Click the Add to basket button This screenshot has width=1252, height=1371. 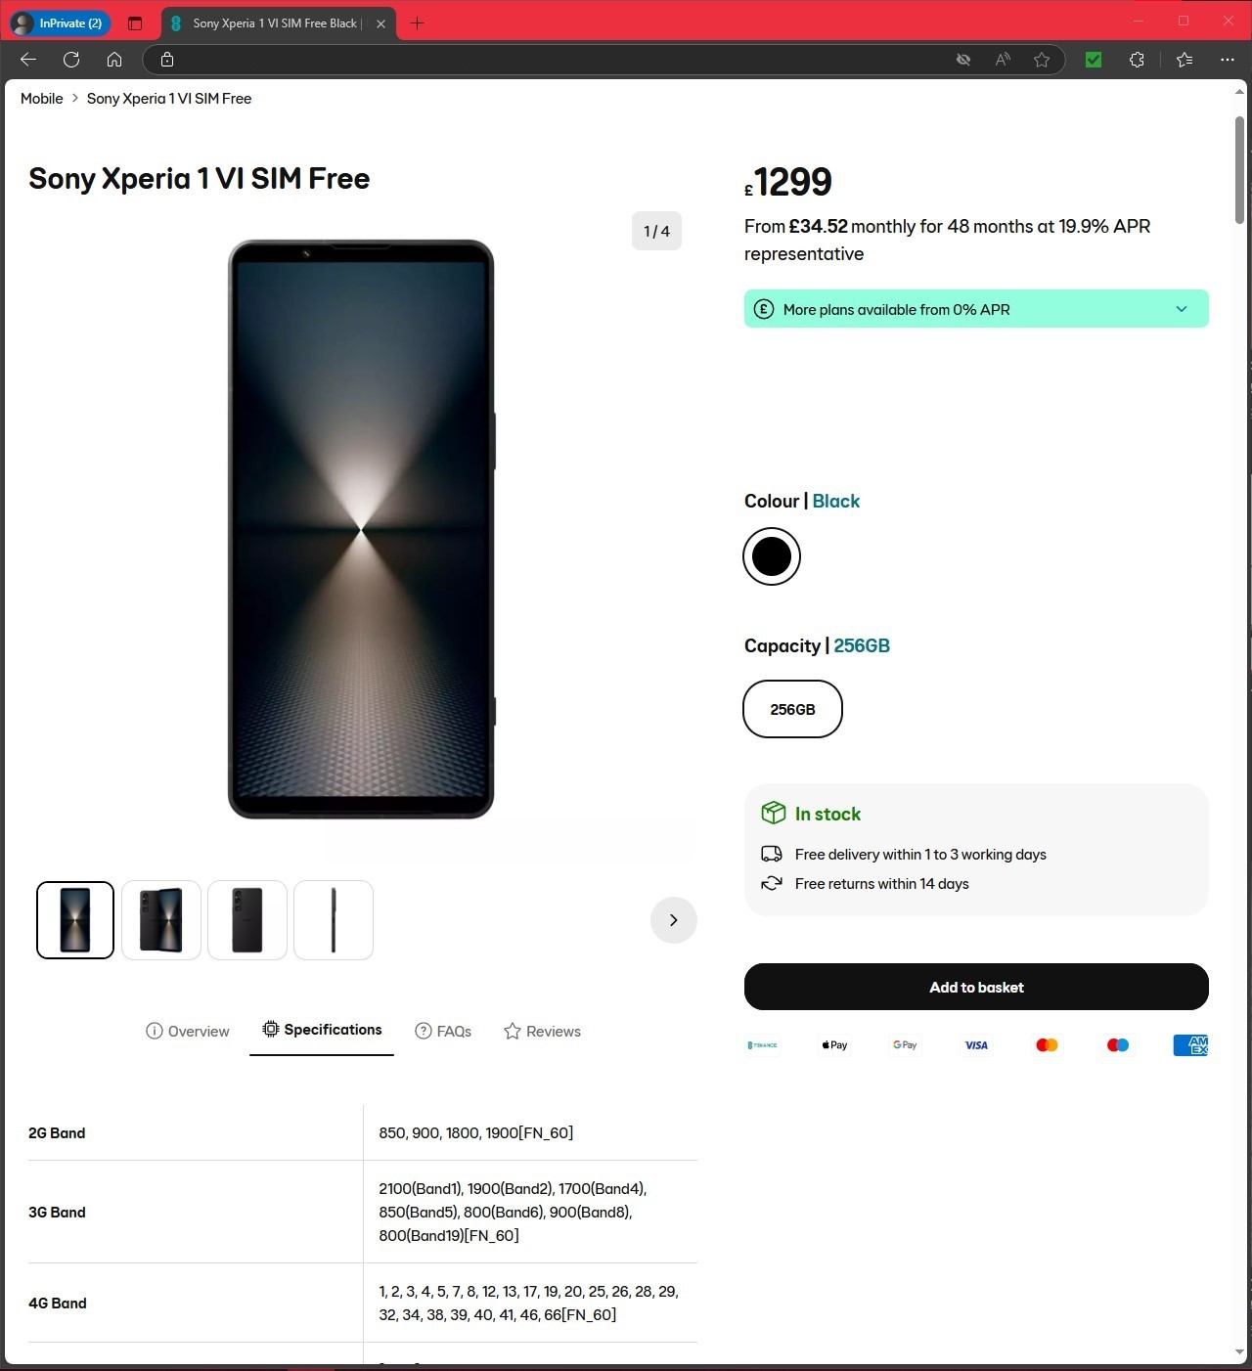tap(976, 987)
